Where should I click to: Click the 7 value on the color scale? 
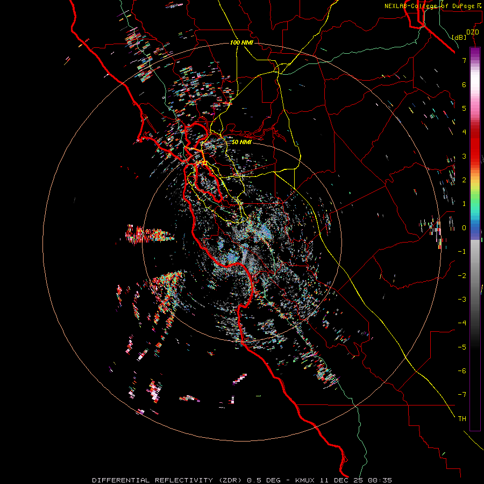(464, 60)
